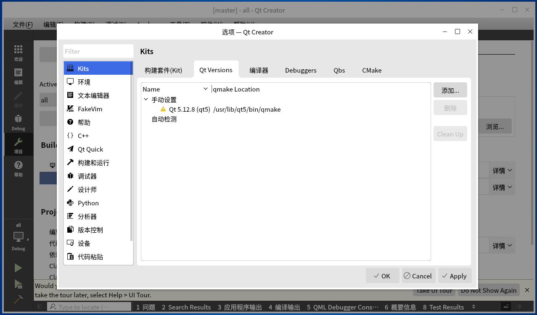The height and width of the screenshot is (315, 537).
Task: Select the 自动检测 tree row
Action: click(x=164, y=119)
